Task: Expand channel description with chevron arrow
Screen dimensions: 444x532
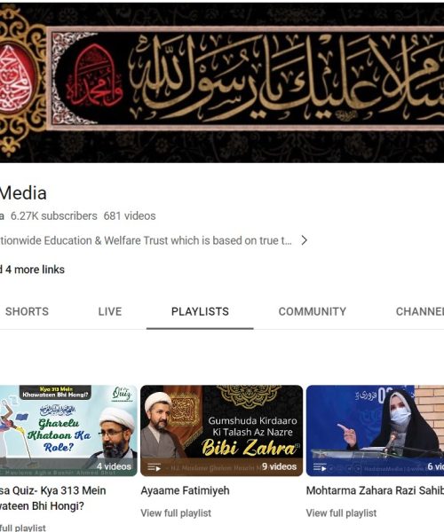Action: tap(305, 240)
